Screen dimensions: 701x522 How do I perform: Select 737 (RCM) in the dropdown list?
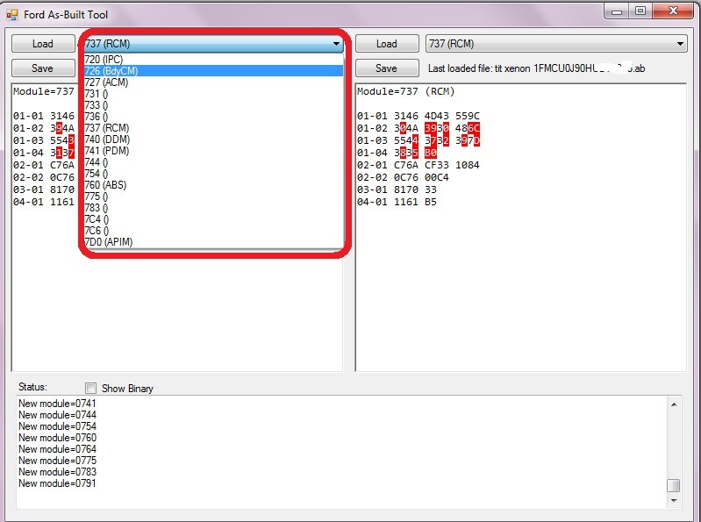coord(213,128)
